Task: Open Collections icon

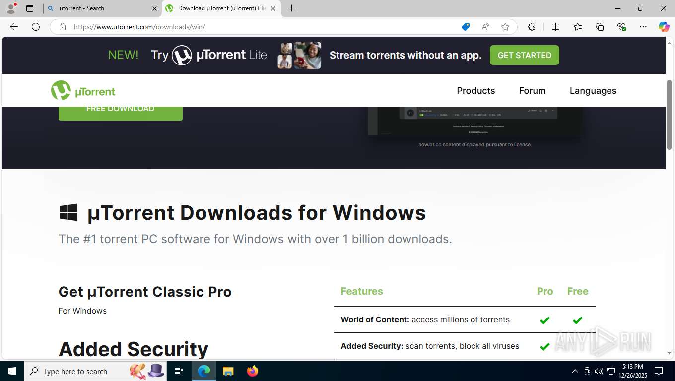Action: tap(600, 27)
